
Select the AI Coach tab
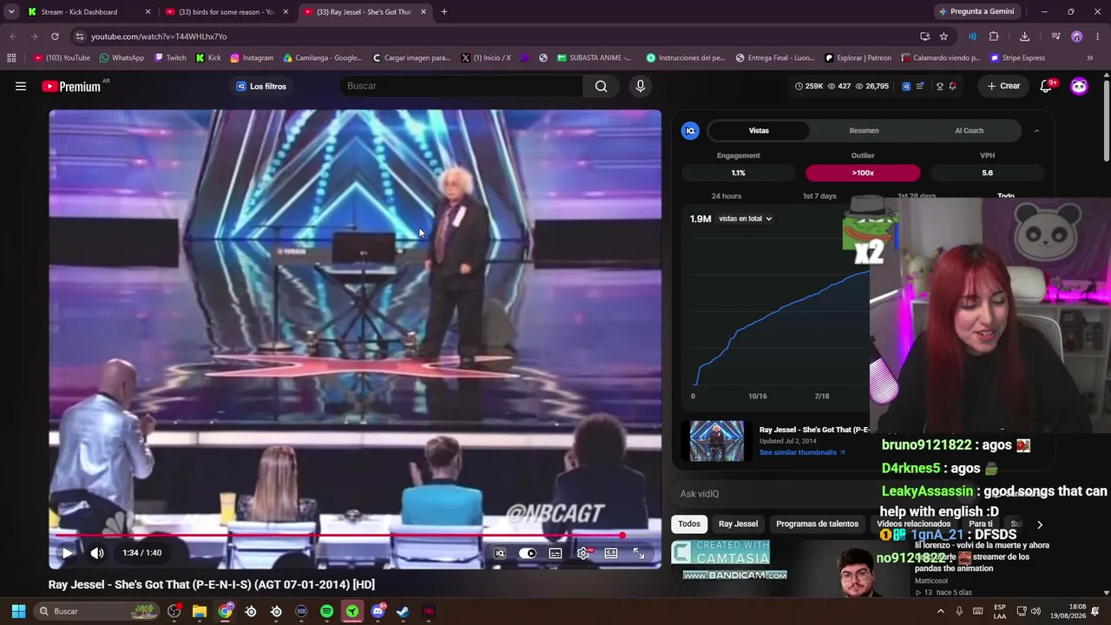(970, 130)
